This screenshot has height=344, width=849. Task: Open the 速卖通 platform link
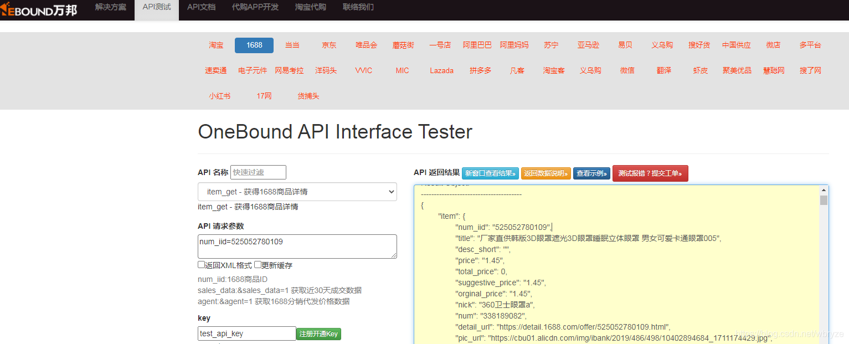coord(216,71)
